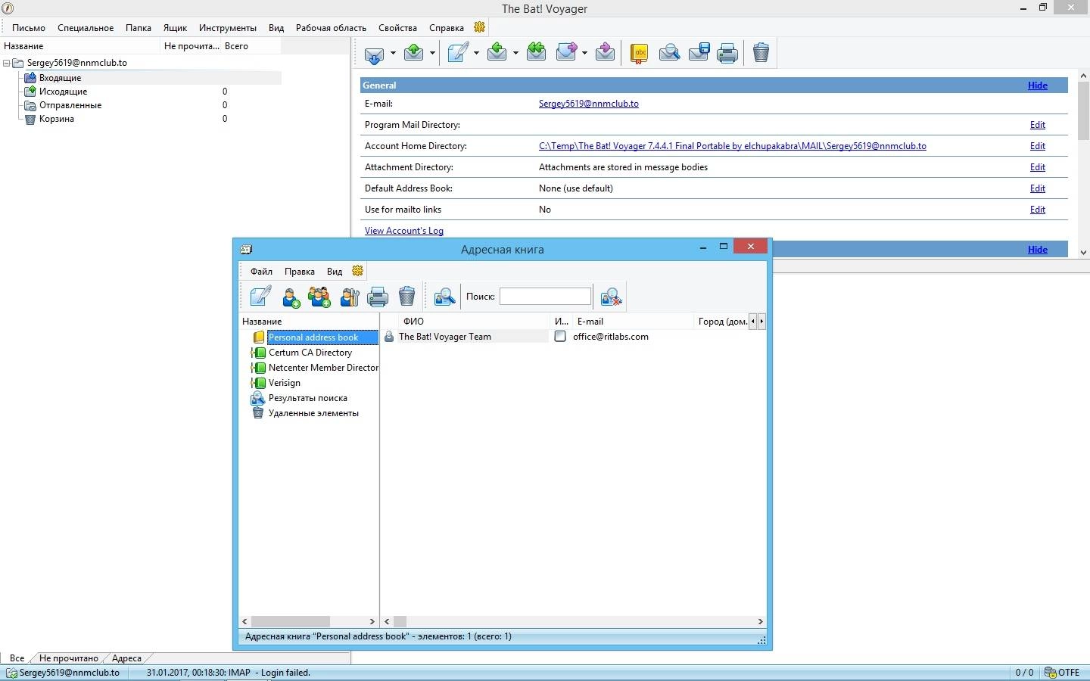Switch to the Все tab

[17, 658]
